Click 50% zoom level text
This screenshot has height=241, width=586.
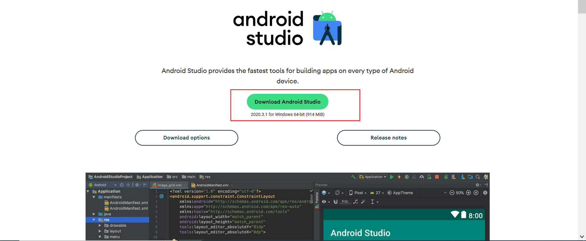(460, 193)
